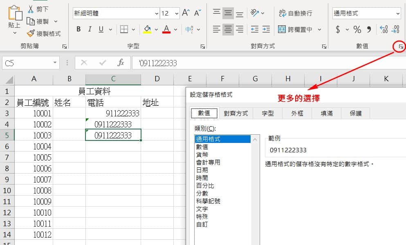Select 文字 in the category list

point(202,209)
